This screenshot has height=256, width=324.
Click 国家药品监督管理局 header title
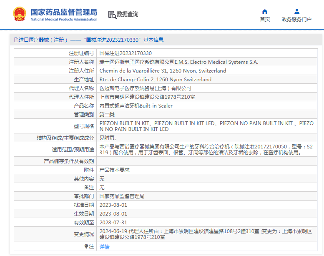coord(64,12)
